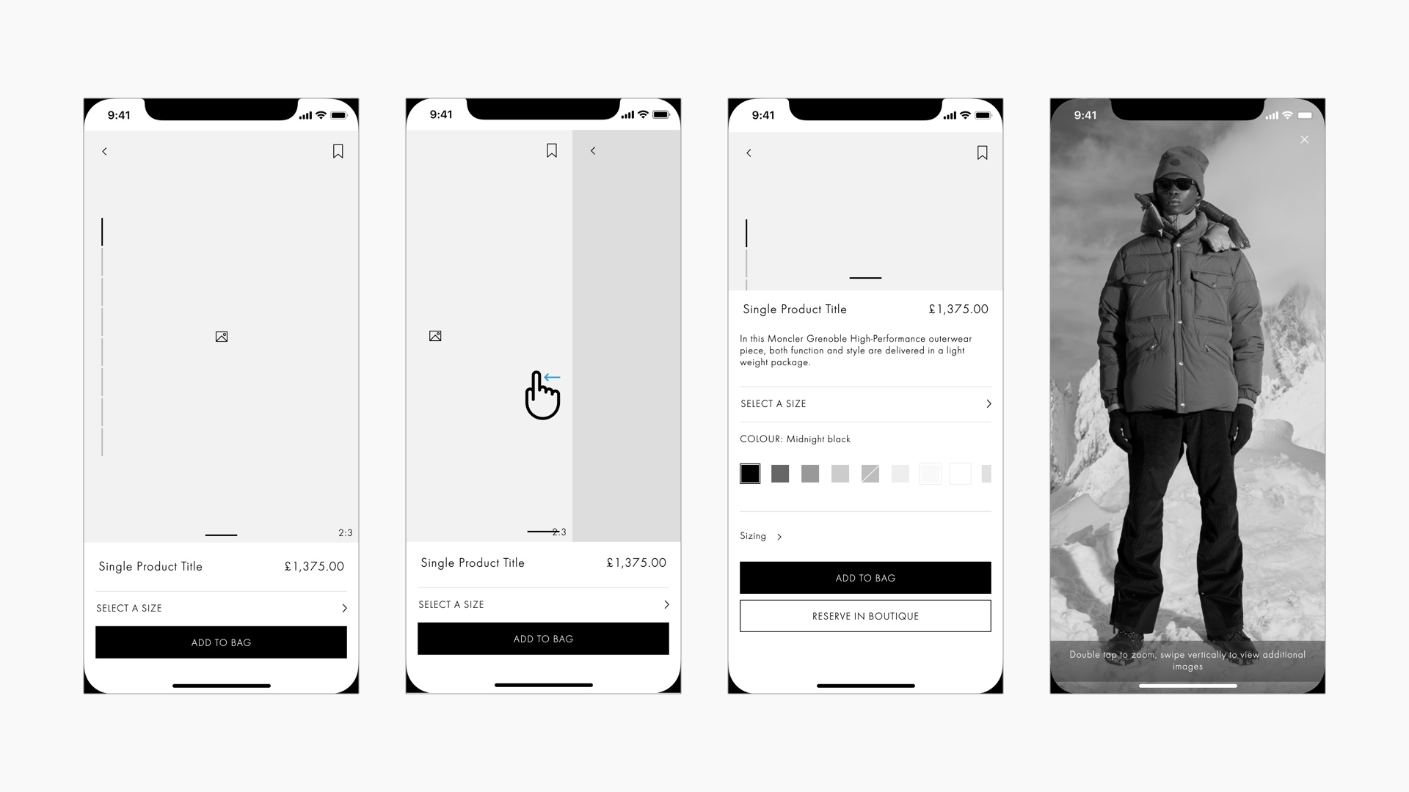Viewport: 1409px width, 792px height.
Task: Click RESERVE IN BOUTIQUE button
Action: click(865, 616)
